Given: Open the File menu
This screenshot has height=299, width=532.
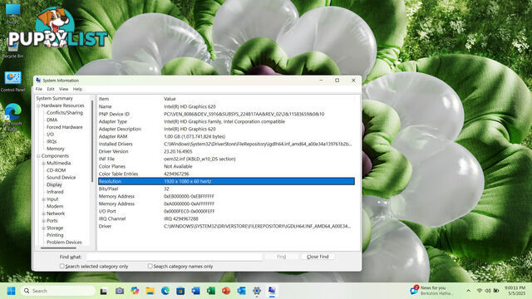Looking at the screenshot, I should pyautogui.click(x=39, y=89).
